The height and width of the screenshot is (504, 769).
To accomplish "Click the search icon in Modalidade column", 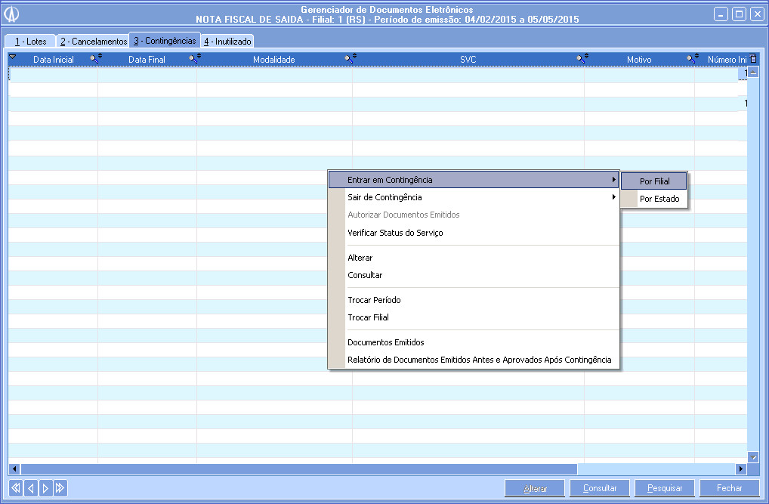I will pyautogui.click(x=350, y=59).
